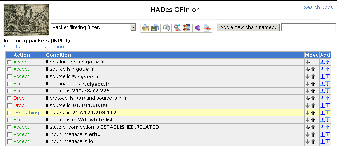The width and height of the screenshot is (337, 151).
Task: Tick the checkbox for 217.174.208.112 rule
Action: pos(9,113)
